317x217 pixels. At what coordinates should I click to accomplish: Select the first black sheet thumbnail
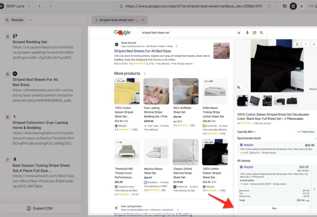[242, 101]
